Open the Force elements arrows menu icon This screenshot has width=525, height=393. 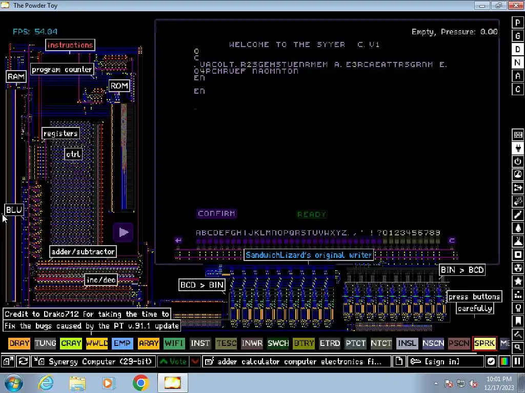coord(518,188)
